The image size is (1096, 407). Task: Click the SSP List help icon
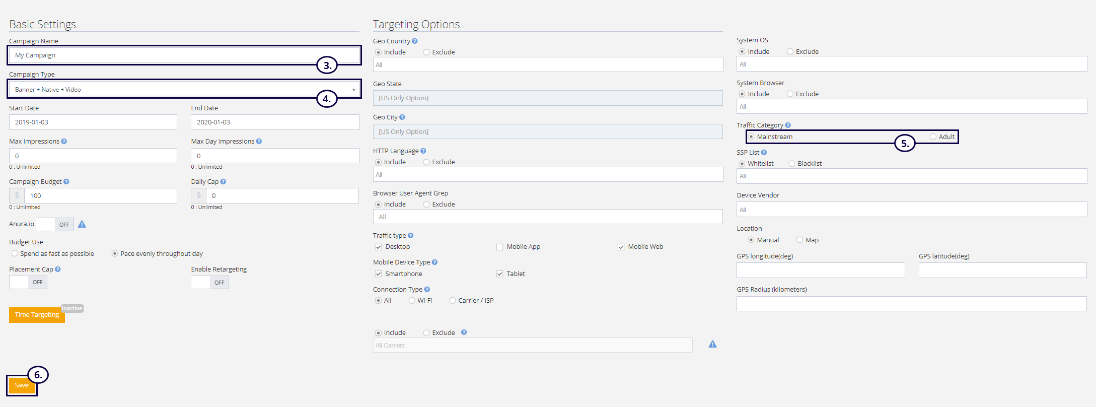click(x=764, y=153)
